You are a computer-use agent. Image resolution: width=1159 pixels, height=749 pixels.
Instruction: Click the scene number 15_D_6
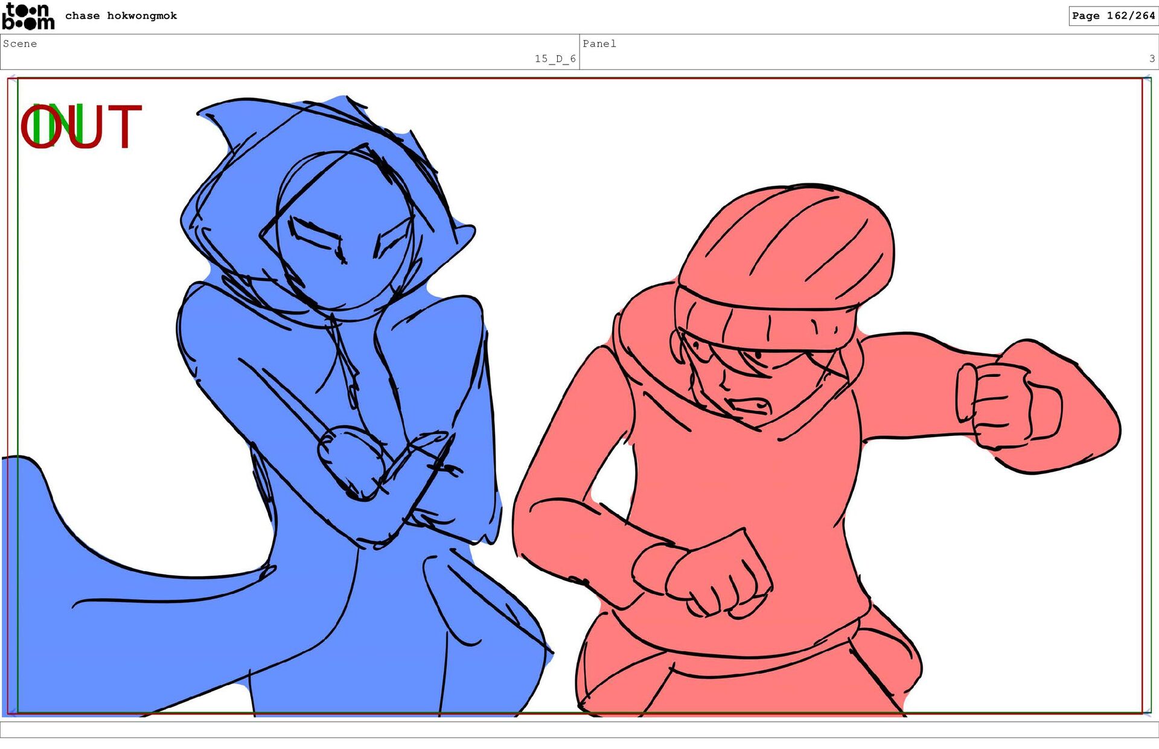[555, 58]
